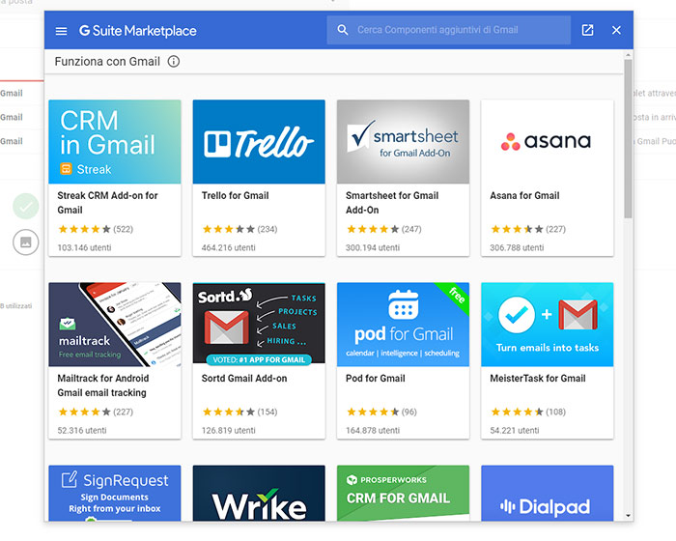This screenshot has width=676, height=541.
Task: Click the Sortd Gmail Add-on title
Action: (x=244, y=379)
